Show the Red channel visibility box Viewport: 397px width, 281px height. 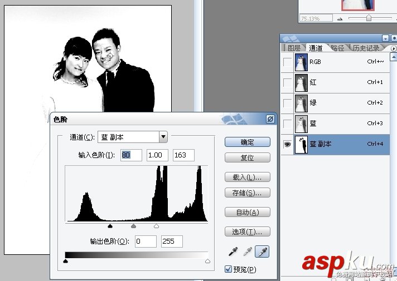pos(287,82)
